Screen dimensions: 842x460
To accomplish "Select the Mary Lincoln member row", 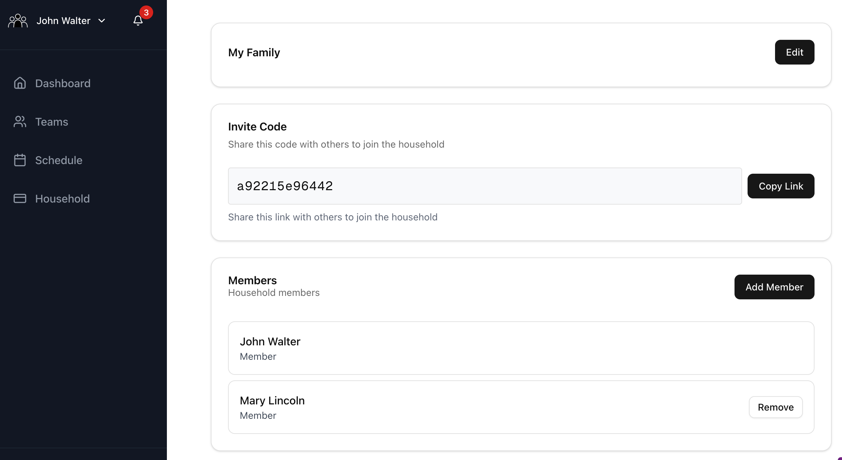I will [x=481, y=407].
